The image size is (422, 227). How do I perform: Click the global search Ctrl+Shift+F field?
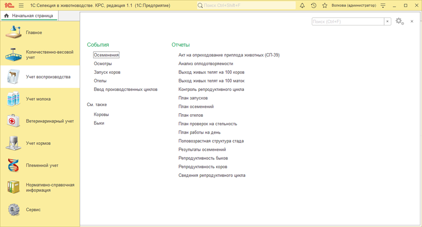pyautogui.click(x=247, y=6)
